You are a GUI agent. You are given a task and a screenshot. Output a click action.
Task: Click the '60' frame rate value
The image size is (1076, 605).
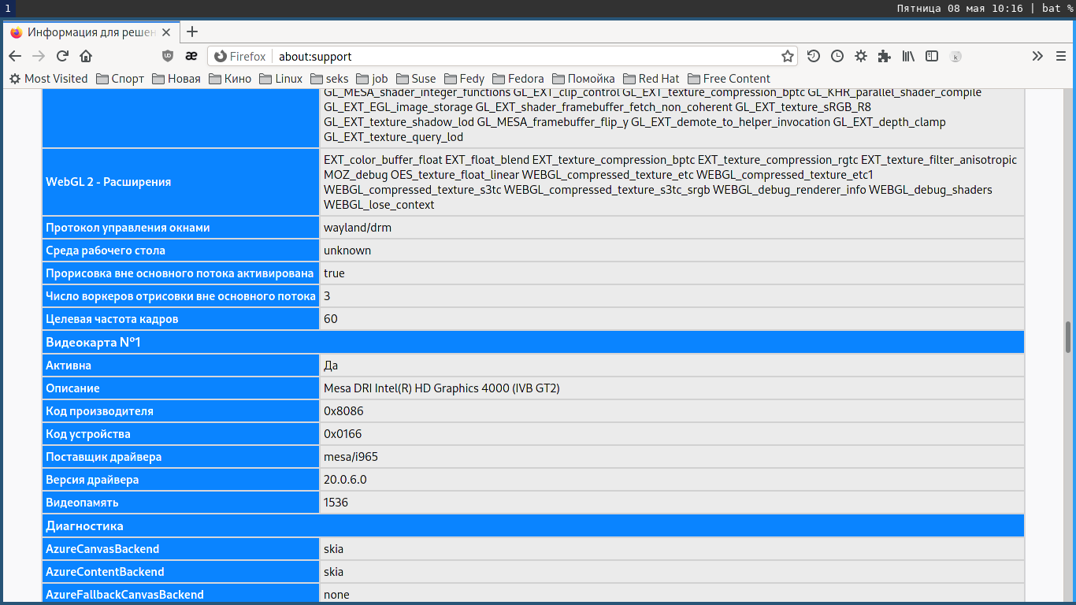pyautogui.click(x=330, y=319)
